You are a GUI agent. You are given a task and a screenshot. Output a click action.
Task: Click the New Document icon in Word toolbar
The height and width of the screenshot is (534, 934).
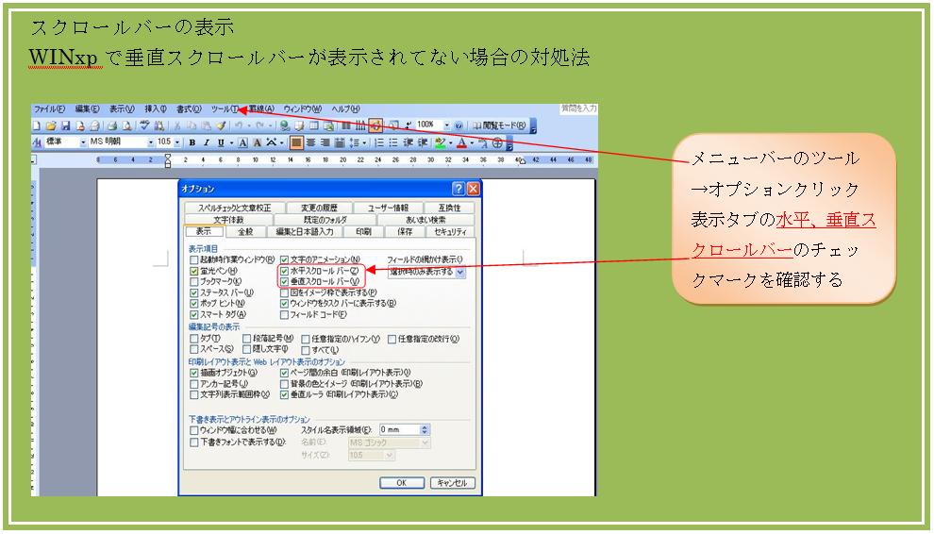37,125
